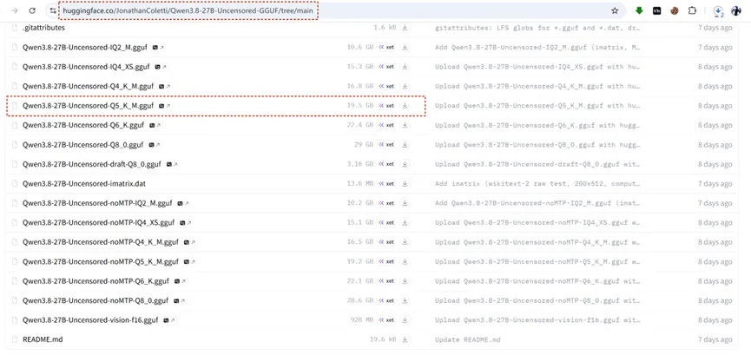Open site information icon beside the URL
This screenshot has height=355, width=751.
pos(53,10)
